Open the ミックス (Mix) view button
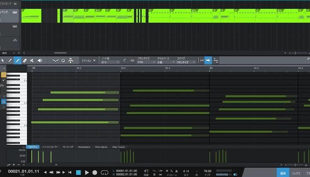The width and height of the screenshot is (310, 177). coord(296,173)
